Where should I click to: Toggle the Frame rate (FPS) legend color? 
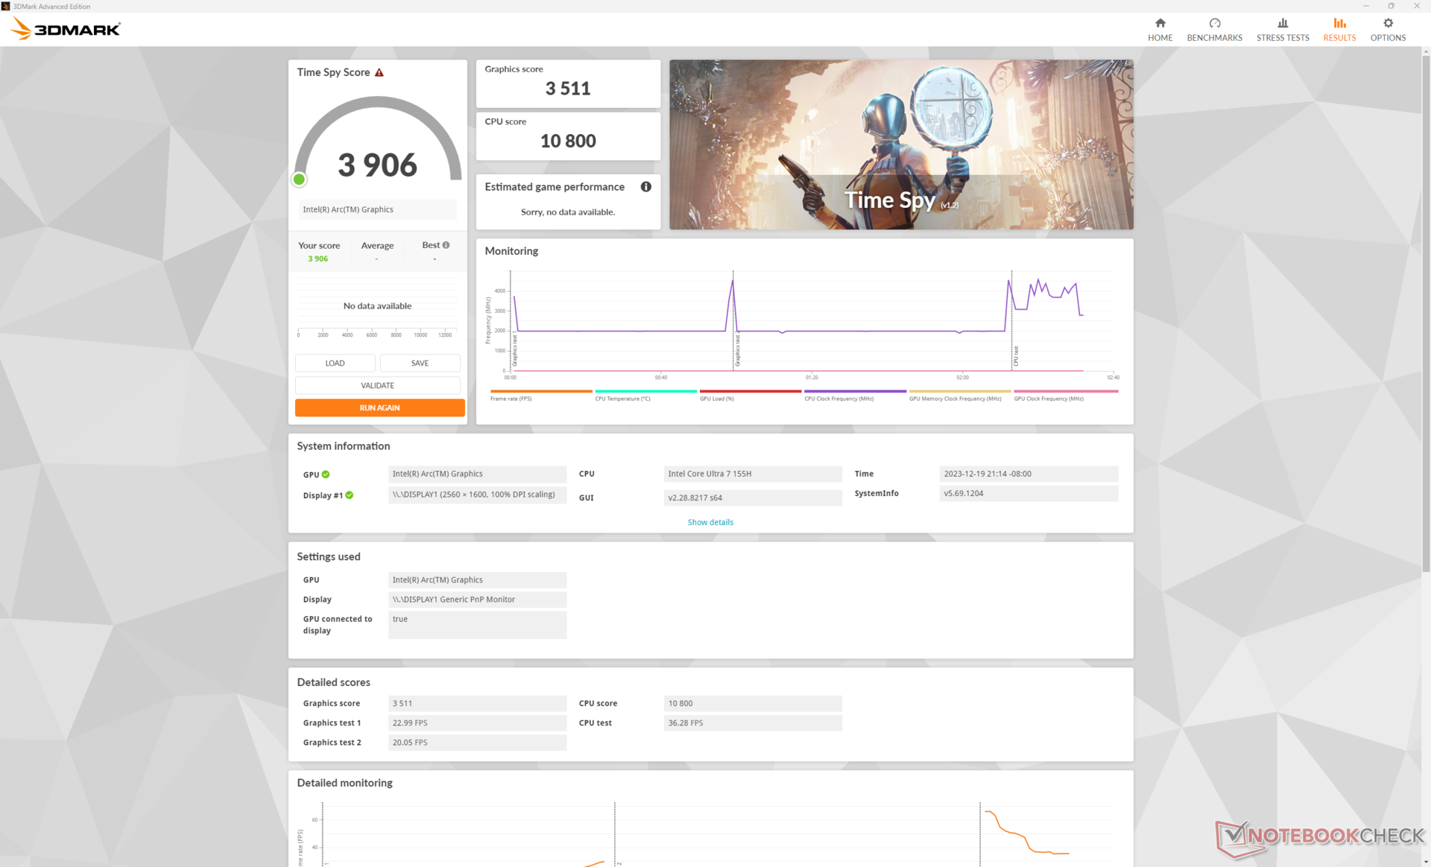click(x=541, y=391)
